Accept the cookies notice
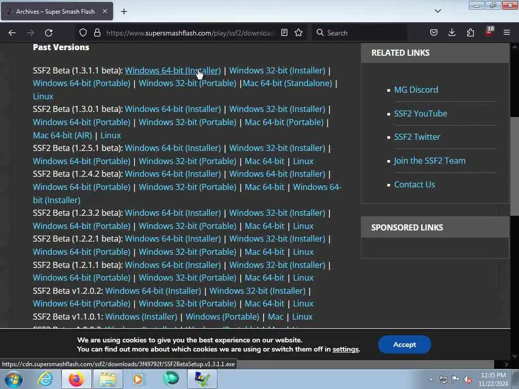Screen dimensions: 519x389 coord(404,344)
